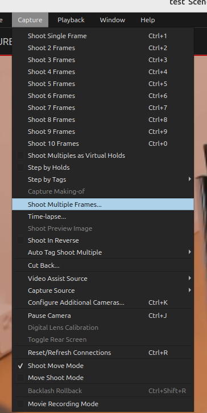Open the Help menu

pos(147,20)
